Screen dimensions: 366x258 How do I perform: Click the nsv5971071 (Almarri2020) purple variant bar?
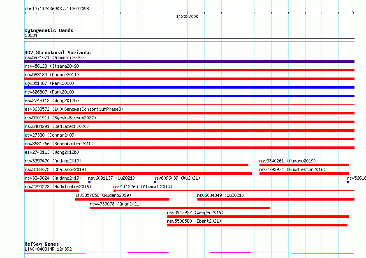tap(189, 62)
